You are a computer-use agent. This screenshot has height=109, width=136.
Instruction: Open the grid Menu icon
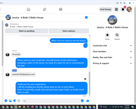116,9
